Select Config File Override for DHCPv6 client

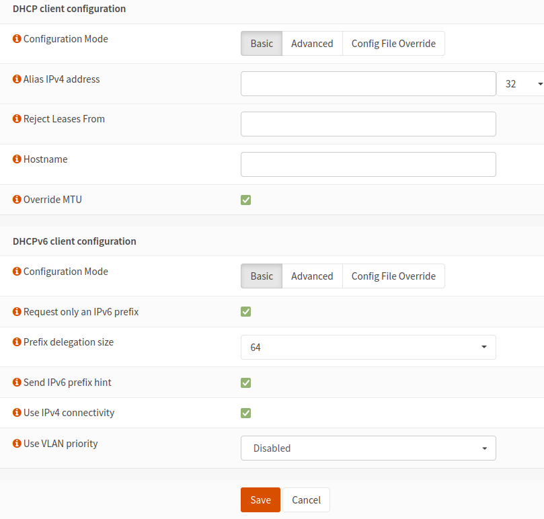393,276
